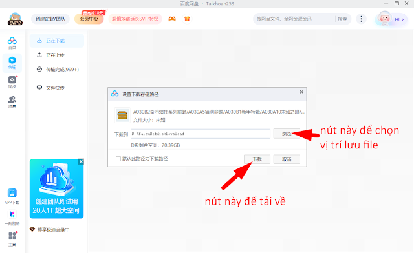Click the download path text field
This screenshot has width=414, height=253.
[x=201, y=134]
